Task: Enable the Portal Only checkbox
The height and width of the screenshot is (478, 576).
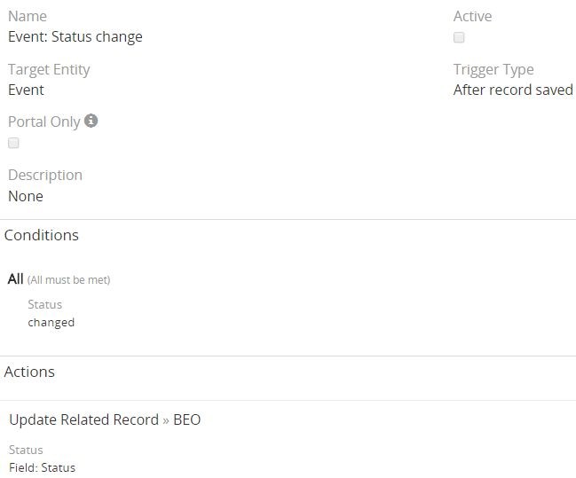Action: click(13, 143)
